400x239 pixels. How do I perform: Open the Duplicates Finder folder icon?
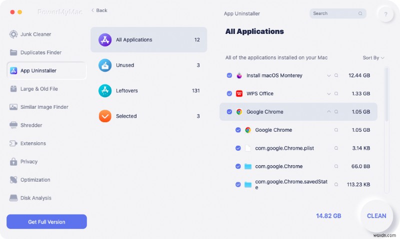click(x=13, y=52)
